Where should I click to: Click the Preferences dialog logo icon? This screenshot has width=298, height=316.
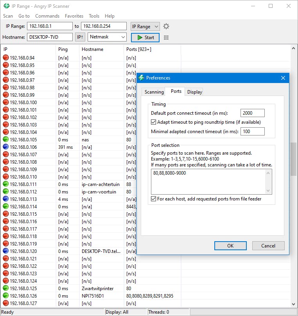[141, 78]
